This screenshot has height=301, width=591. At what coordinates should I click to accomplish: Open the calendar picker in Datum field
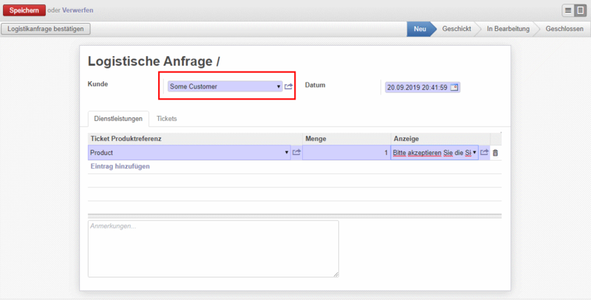click(x=454, y=87)
